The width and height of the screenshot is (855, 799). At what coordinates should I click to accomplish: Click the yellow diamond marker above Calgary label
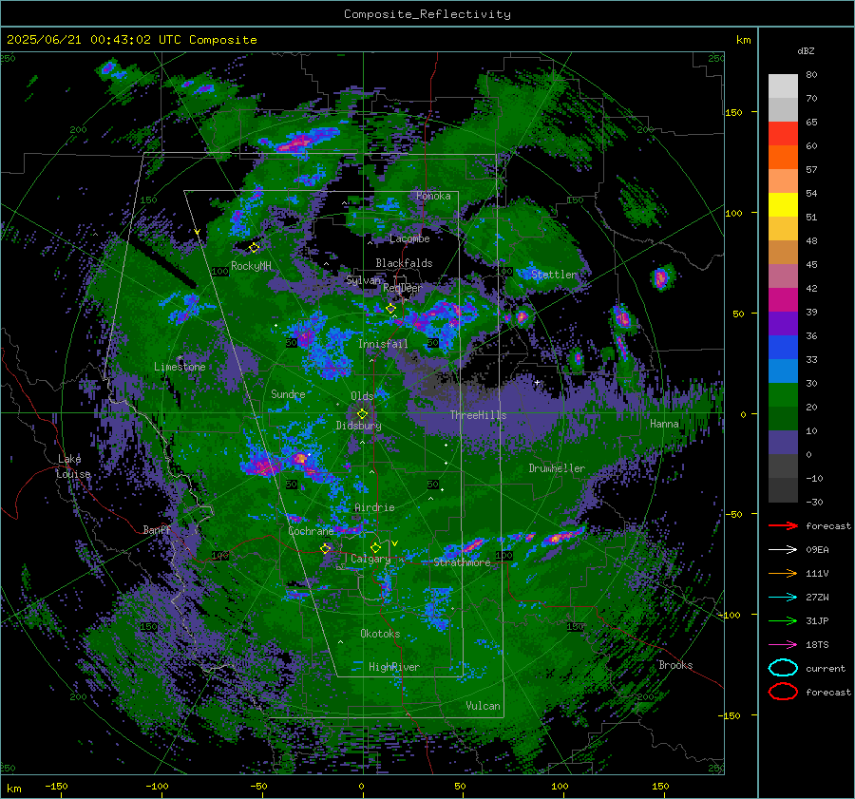tap(375, 547)
